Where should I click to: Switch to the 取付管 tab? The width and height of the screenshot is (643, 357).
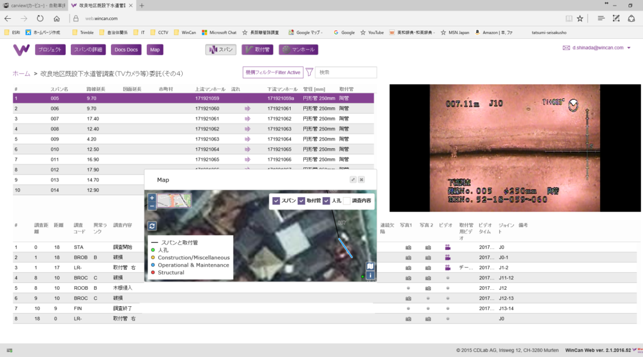(x=257, y=50)
